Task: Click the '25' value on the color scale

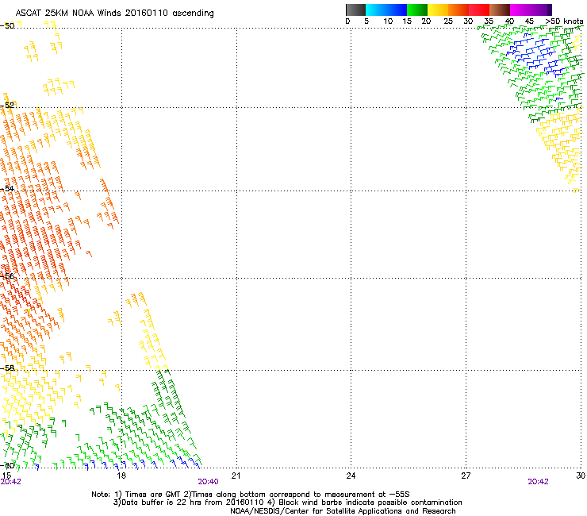Action: [448, 21]
